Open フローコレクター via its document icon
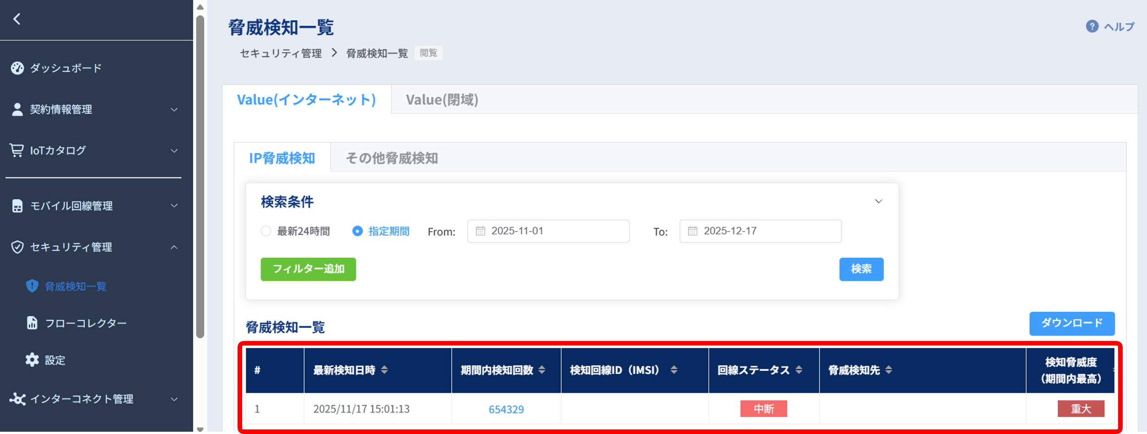This screenshot has width=1147, height=434. pos(31,323)
